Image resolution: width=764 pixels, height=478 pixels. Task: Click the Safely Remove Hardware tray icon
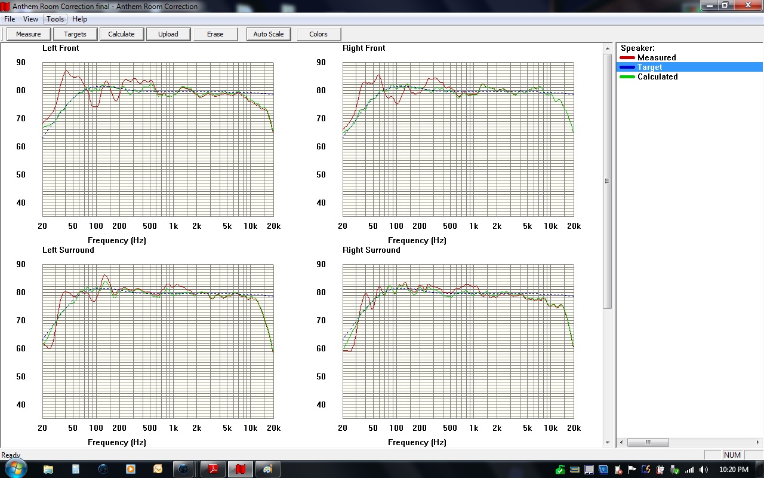(675, 470)
